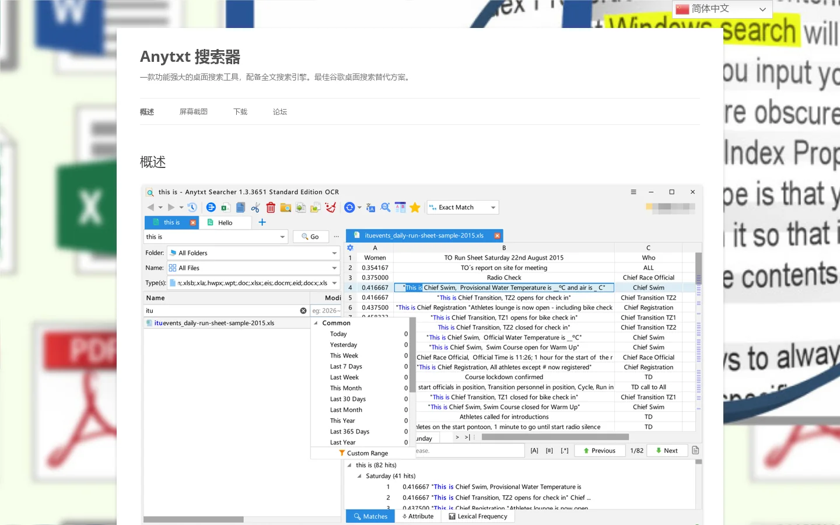Click the Excel export icon in toolbar

point(226,207)
